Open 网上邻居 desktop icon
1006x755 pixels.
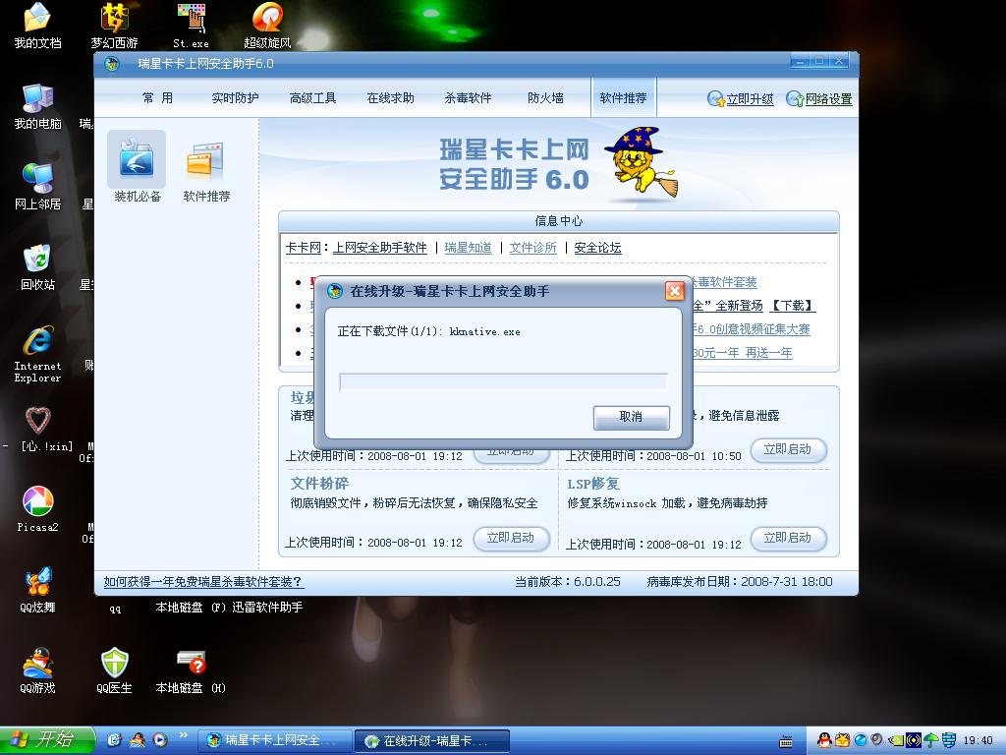coord(37,187)
